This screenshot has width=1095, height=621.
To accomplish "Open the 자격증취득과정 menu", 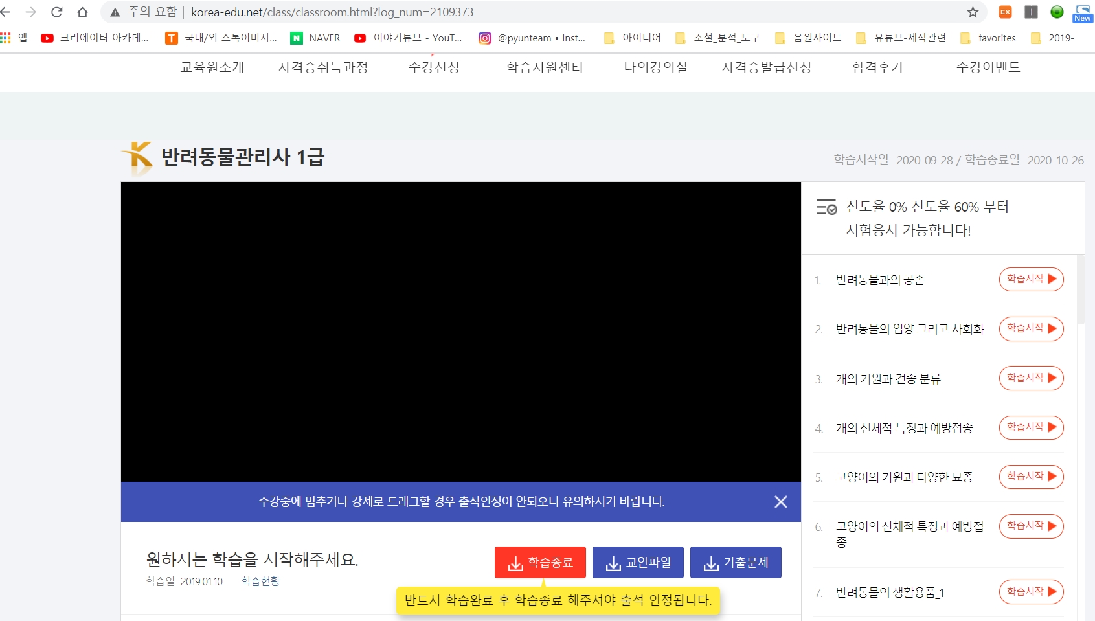I will [x=323, y=67].
